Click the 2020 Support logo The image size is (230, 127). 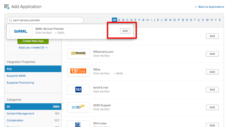pos(78,107)
